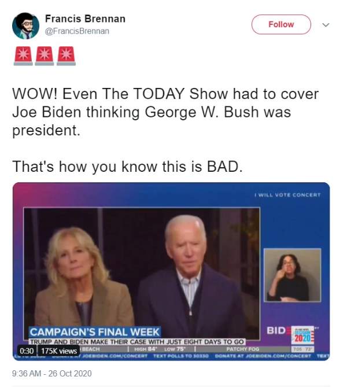The width and height of the screenshot is (347, 387).
Task: Click the Decision 2020 logo in video
Action: coord(303,335)
